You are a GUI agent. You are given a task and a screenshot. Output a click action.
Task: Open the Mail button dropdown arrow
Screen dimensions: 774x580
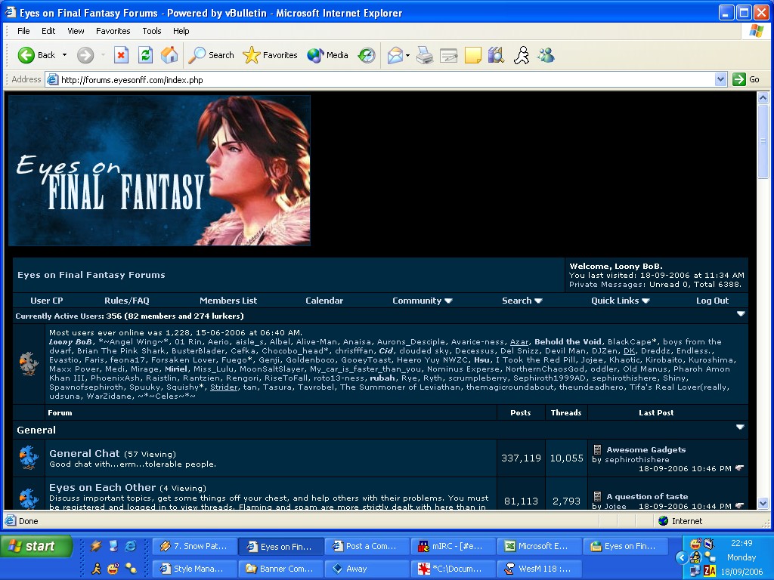tap(407, 55)
